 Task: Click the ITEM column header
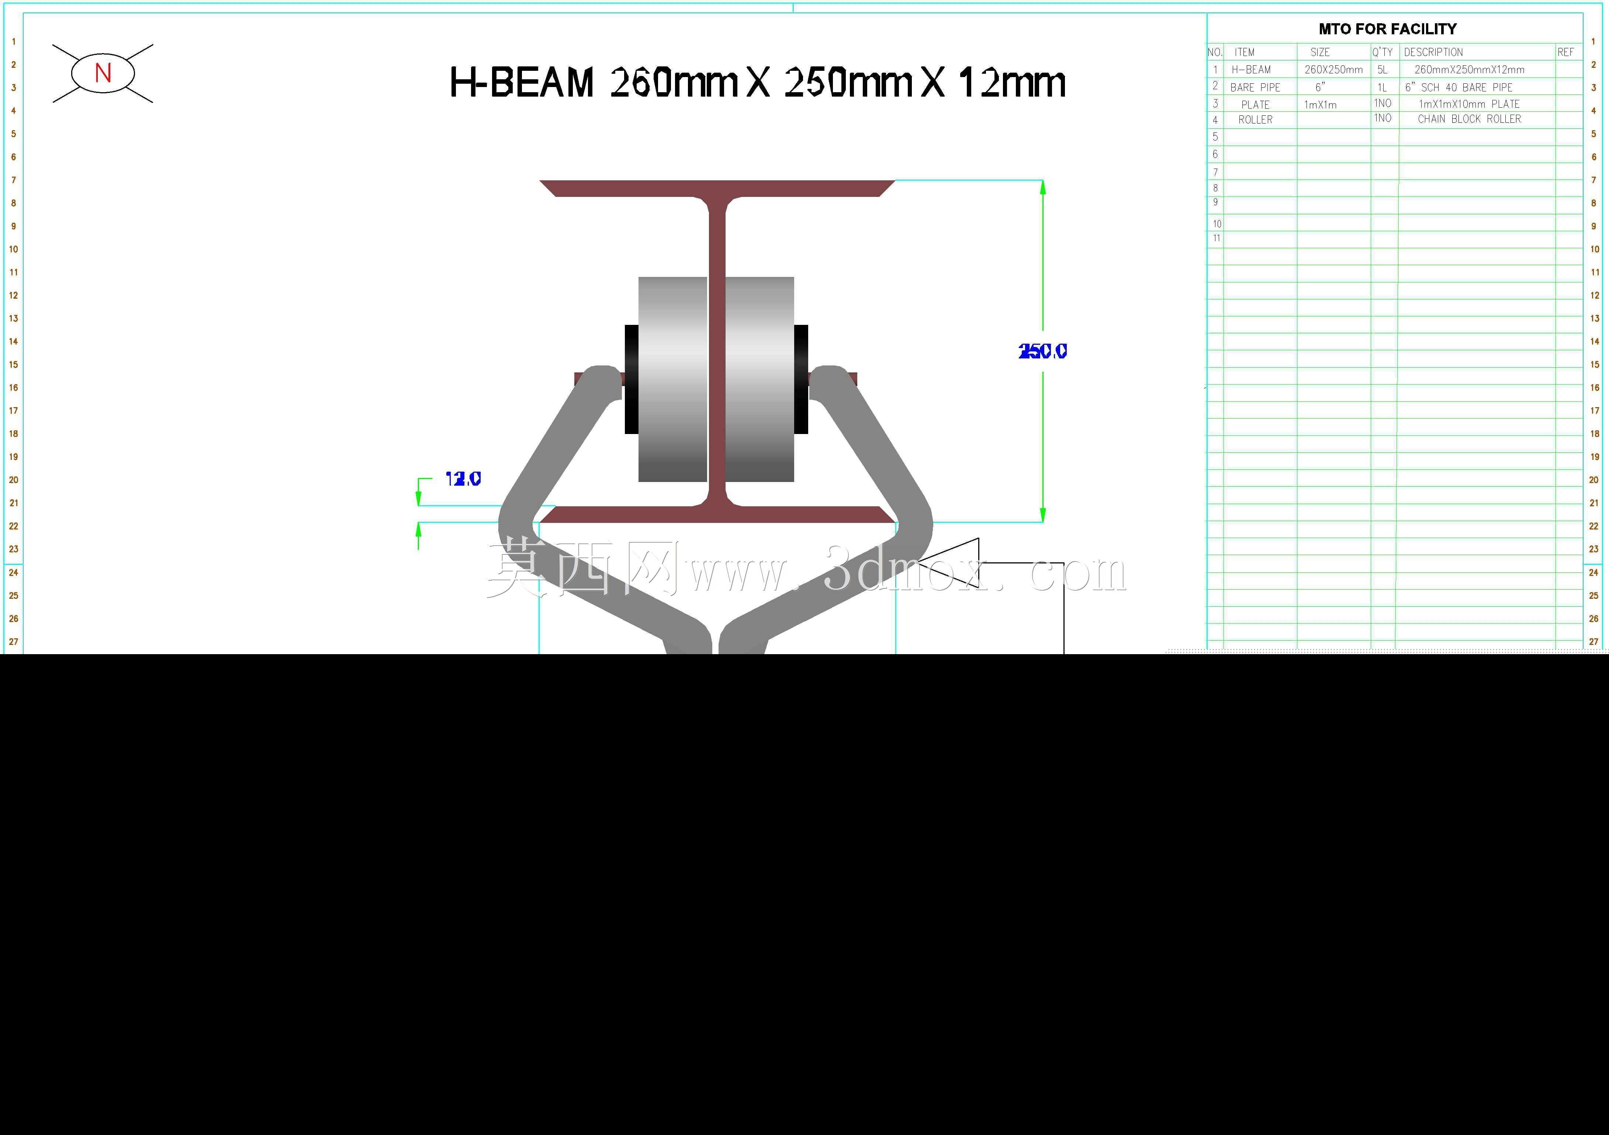(x=1245, y=52)
